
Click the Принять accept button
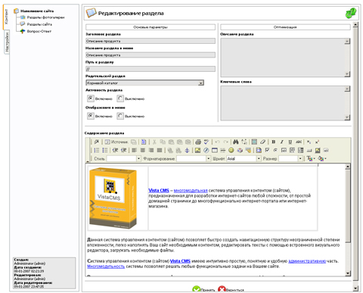(203, 290)
